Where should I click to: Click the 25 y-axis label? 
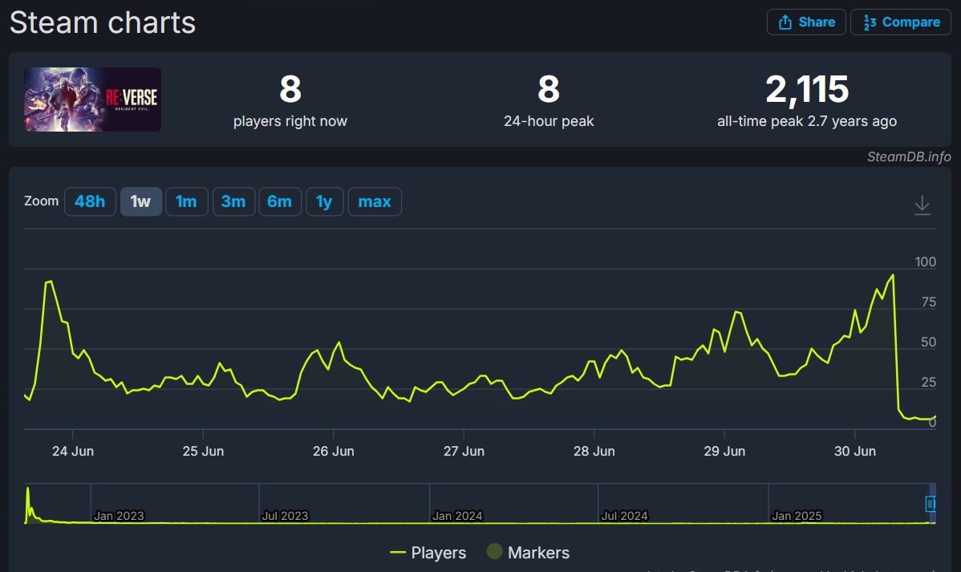point(929,382)
